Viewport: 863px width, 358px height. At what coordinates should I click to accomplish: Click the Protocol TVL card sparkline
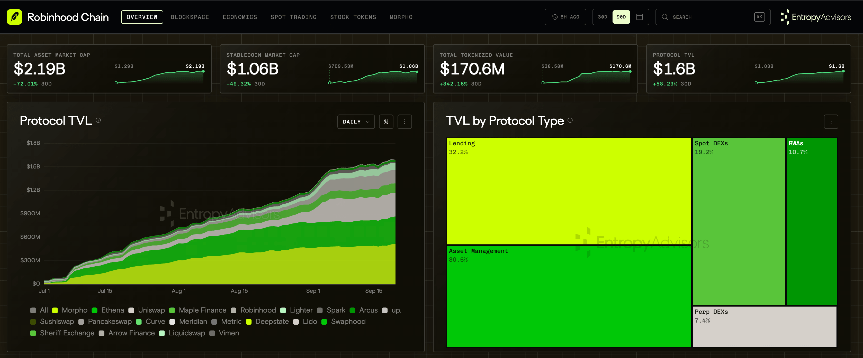[800, 77]
